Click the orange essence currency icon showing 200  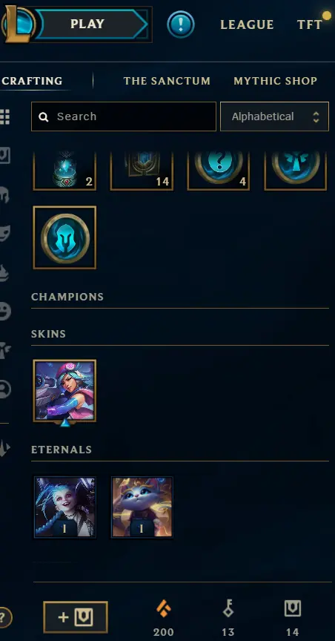pyautogui.click(x=163, y=610)
